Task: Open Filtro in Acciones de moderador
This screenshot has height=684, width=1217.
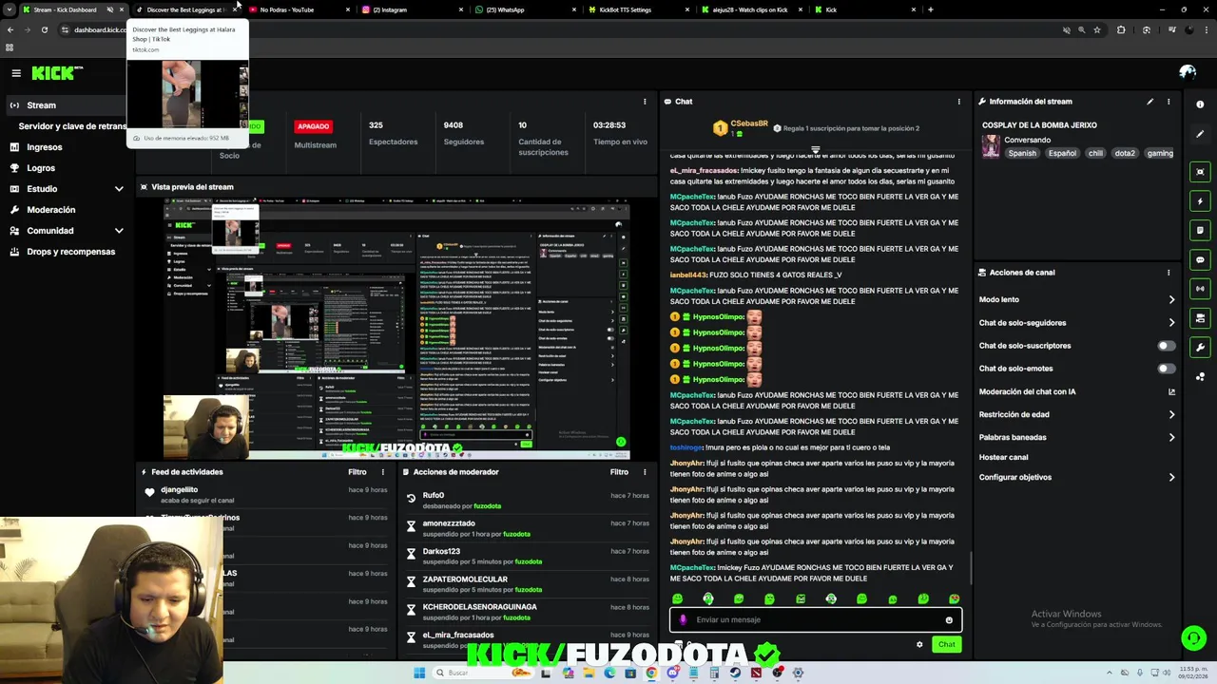Action: (x=619, y=472)
